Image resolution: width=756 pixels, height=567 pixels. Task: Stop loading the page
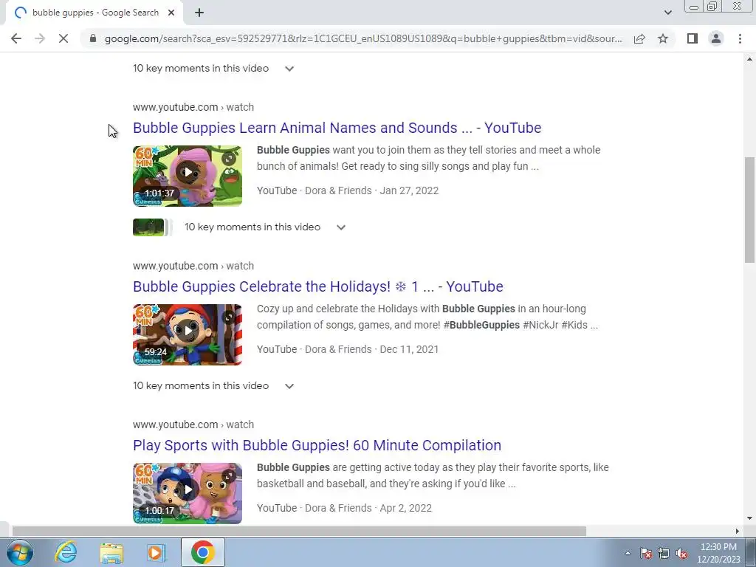63,38
